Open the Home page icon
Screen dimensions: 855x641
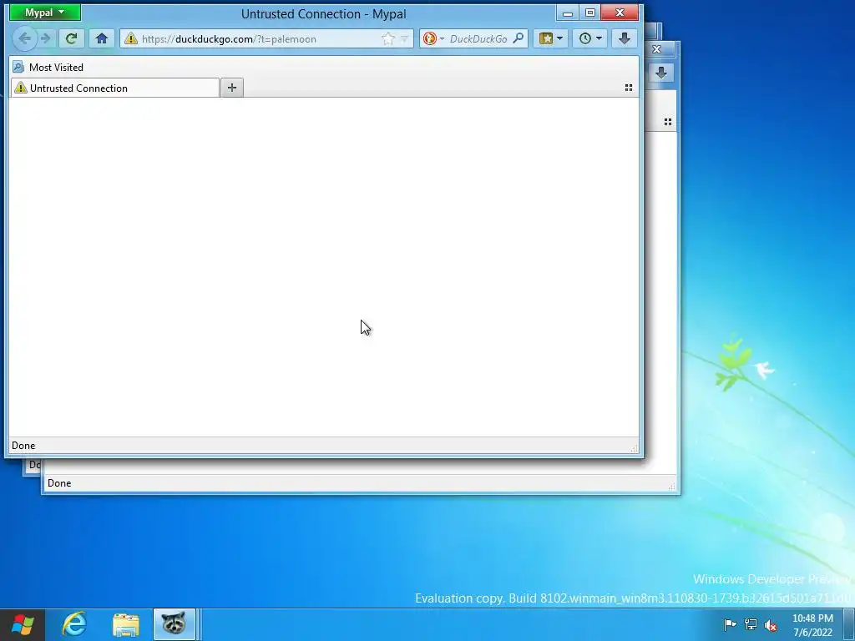click(101, 38)
